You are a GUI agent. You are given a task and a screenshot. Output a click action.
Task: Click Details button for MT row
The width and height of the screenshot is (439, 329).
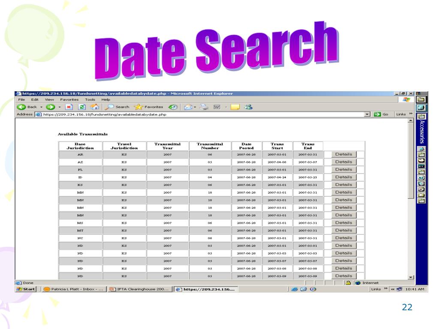(344, 230)
